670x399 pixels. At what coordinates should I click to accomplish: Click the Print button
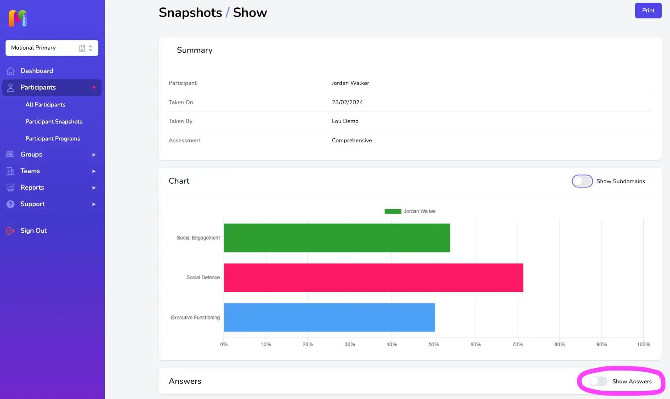point(648,11)
